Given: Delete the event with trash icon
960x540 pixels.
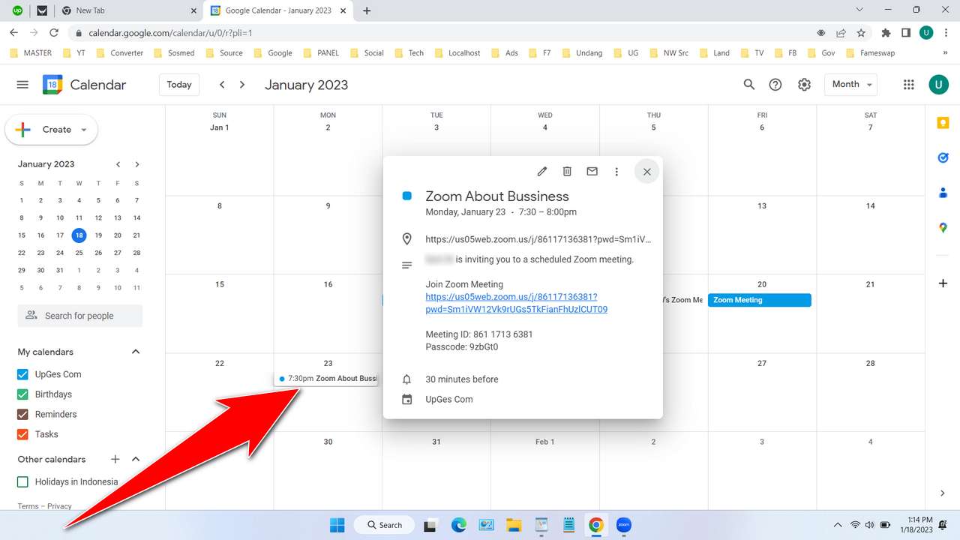Looking at the screenshot, I should (567, 172).
